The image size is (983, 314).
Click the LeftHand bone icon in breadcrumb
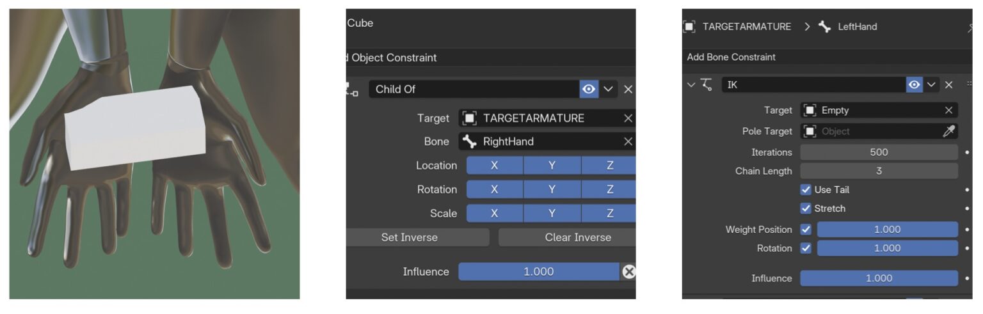(825, 26)
